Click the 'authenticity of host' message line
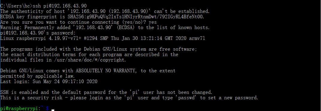 105,11
